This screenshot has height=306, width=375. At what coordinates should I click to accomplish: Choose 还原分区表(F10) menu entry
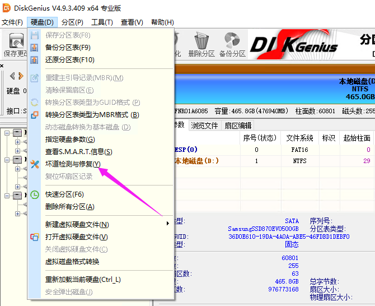click(101, 59)
